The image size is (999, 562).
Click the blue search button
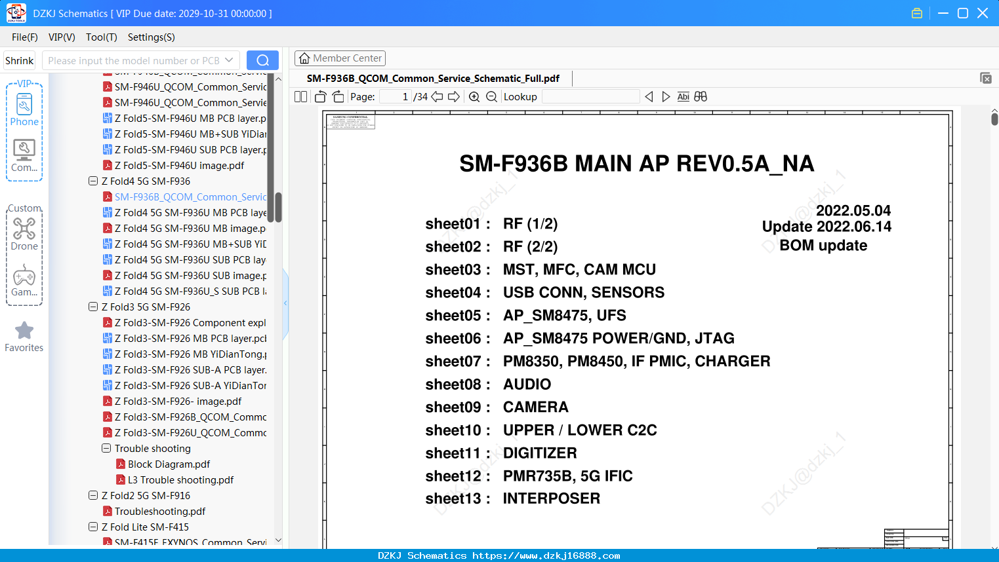pos(262,60)
